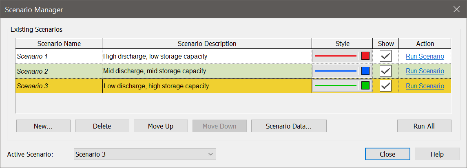
Task: Click the red color swatch for Scenario 1
Action: 365,56
